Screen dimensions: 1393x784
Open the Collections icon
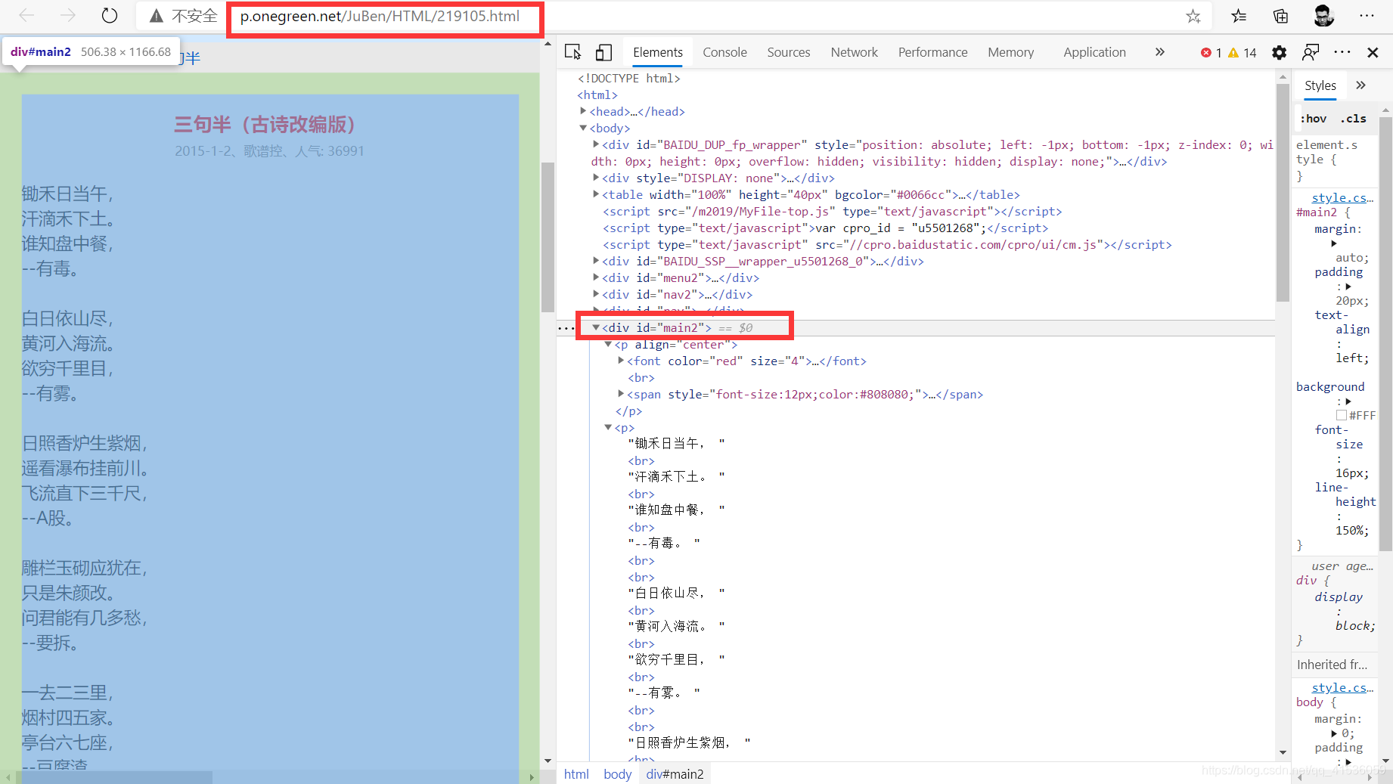(x=1281, y=16)
